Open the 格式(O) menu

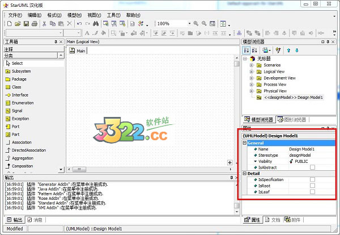click(x=54, y=15)
